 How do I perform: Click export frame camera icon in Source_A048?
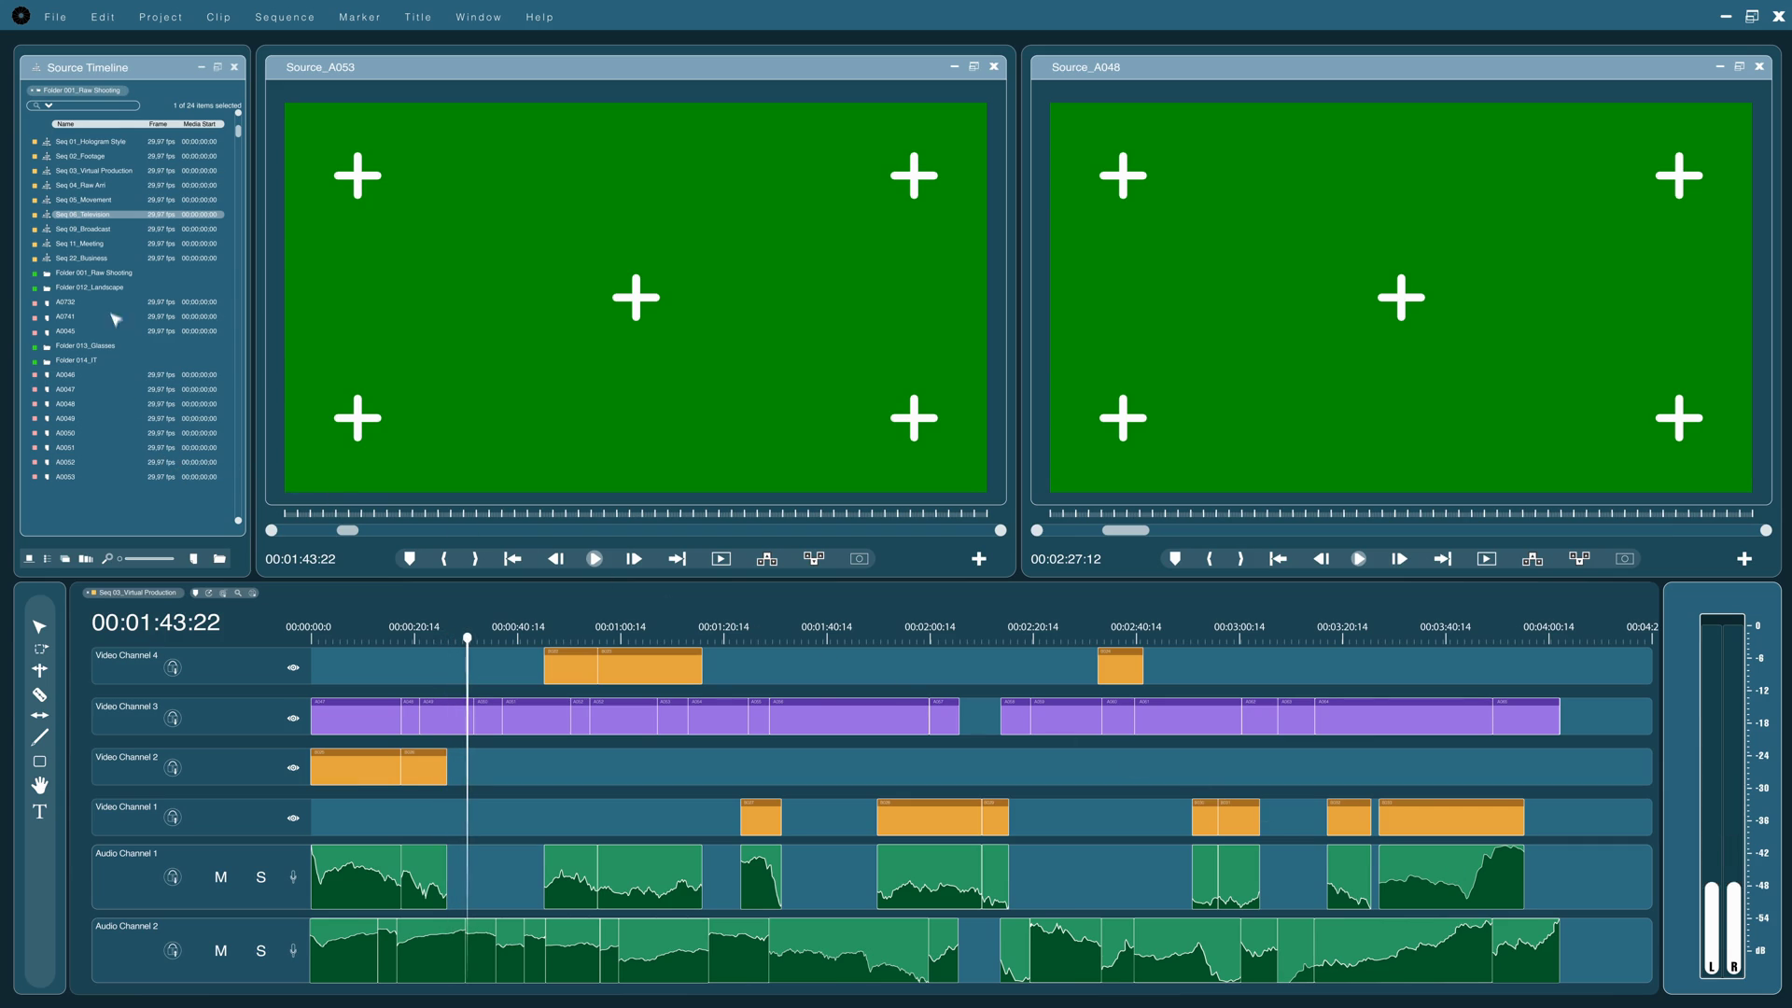point(1625,558)
